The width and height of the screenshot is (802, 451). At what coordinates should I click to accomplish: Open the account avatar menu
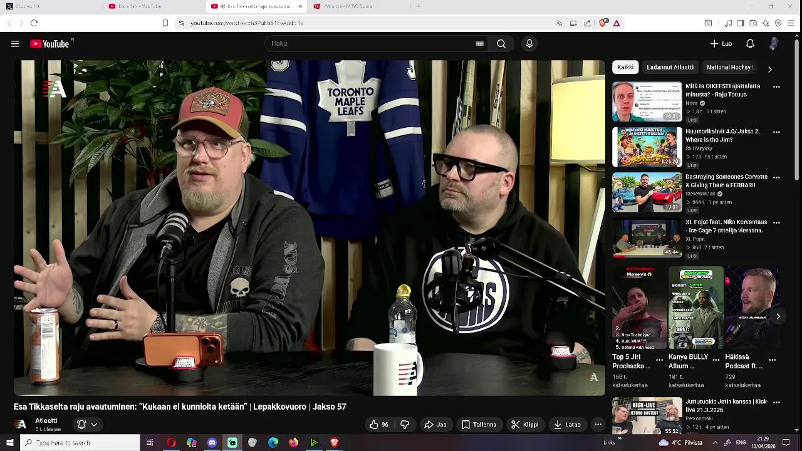tap(774, 44)
